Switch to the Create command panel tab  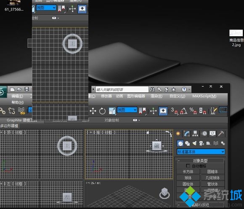pyautogui.click(x=178, y=134)
